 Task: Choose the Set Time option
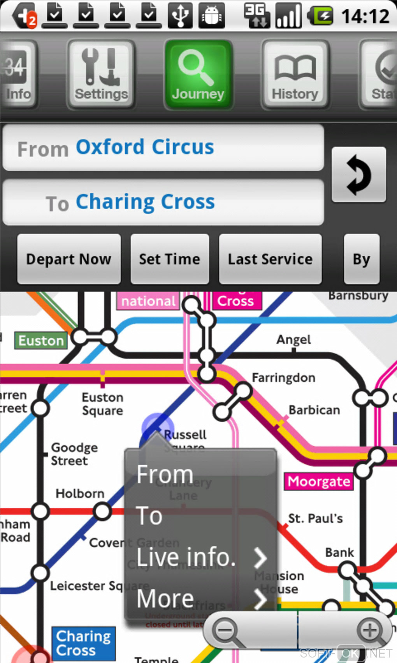(170, 259)
